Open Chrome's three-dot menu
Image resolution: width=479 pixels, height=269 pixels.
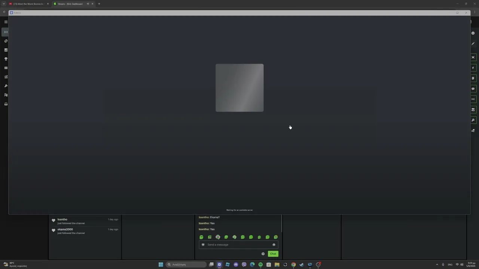click(x=475, y=12)
